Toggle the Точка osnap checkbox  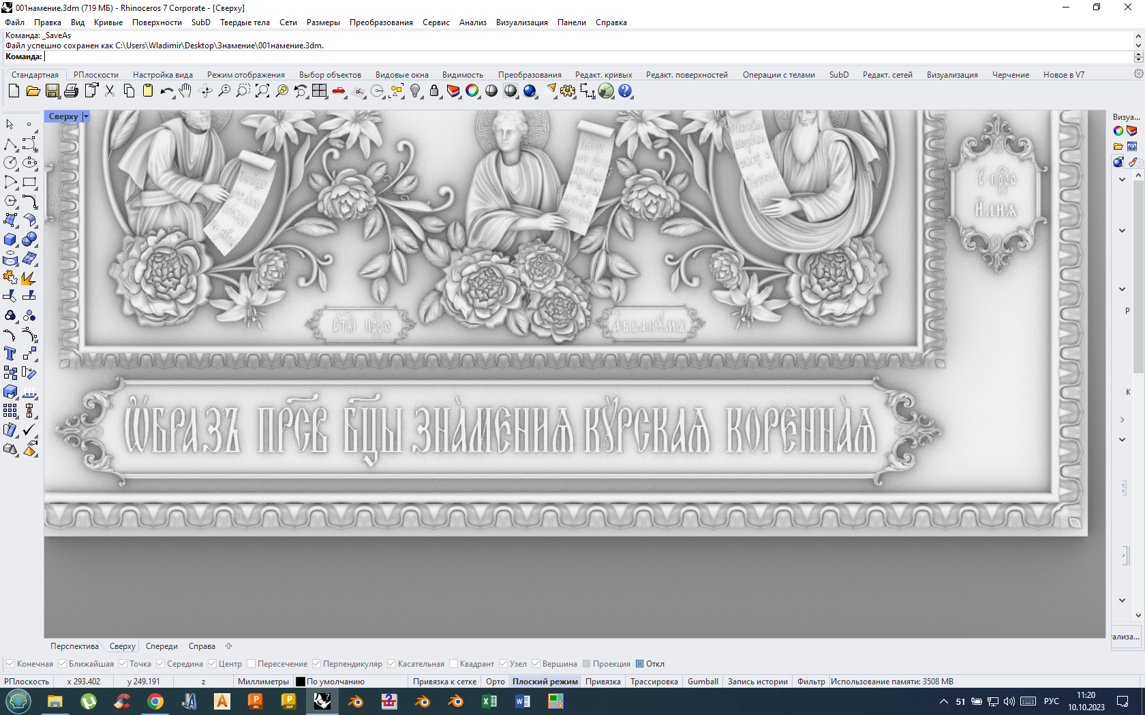tap(123, 664)
